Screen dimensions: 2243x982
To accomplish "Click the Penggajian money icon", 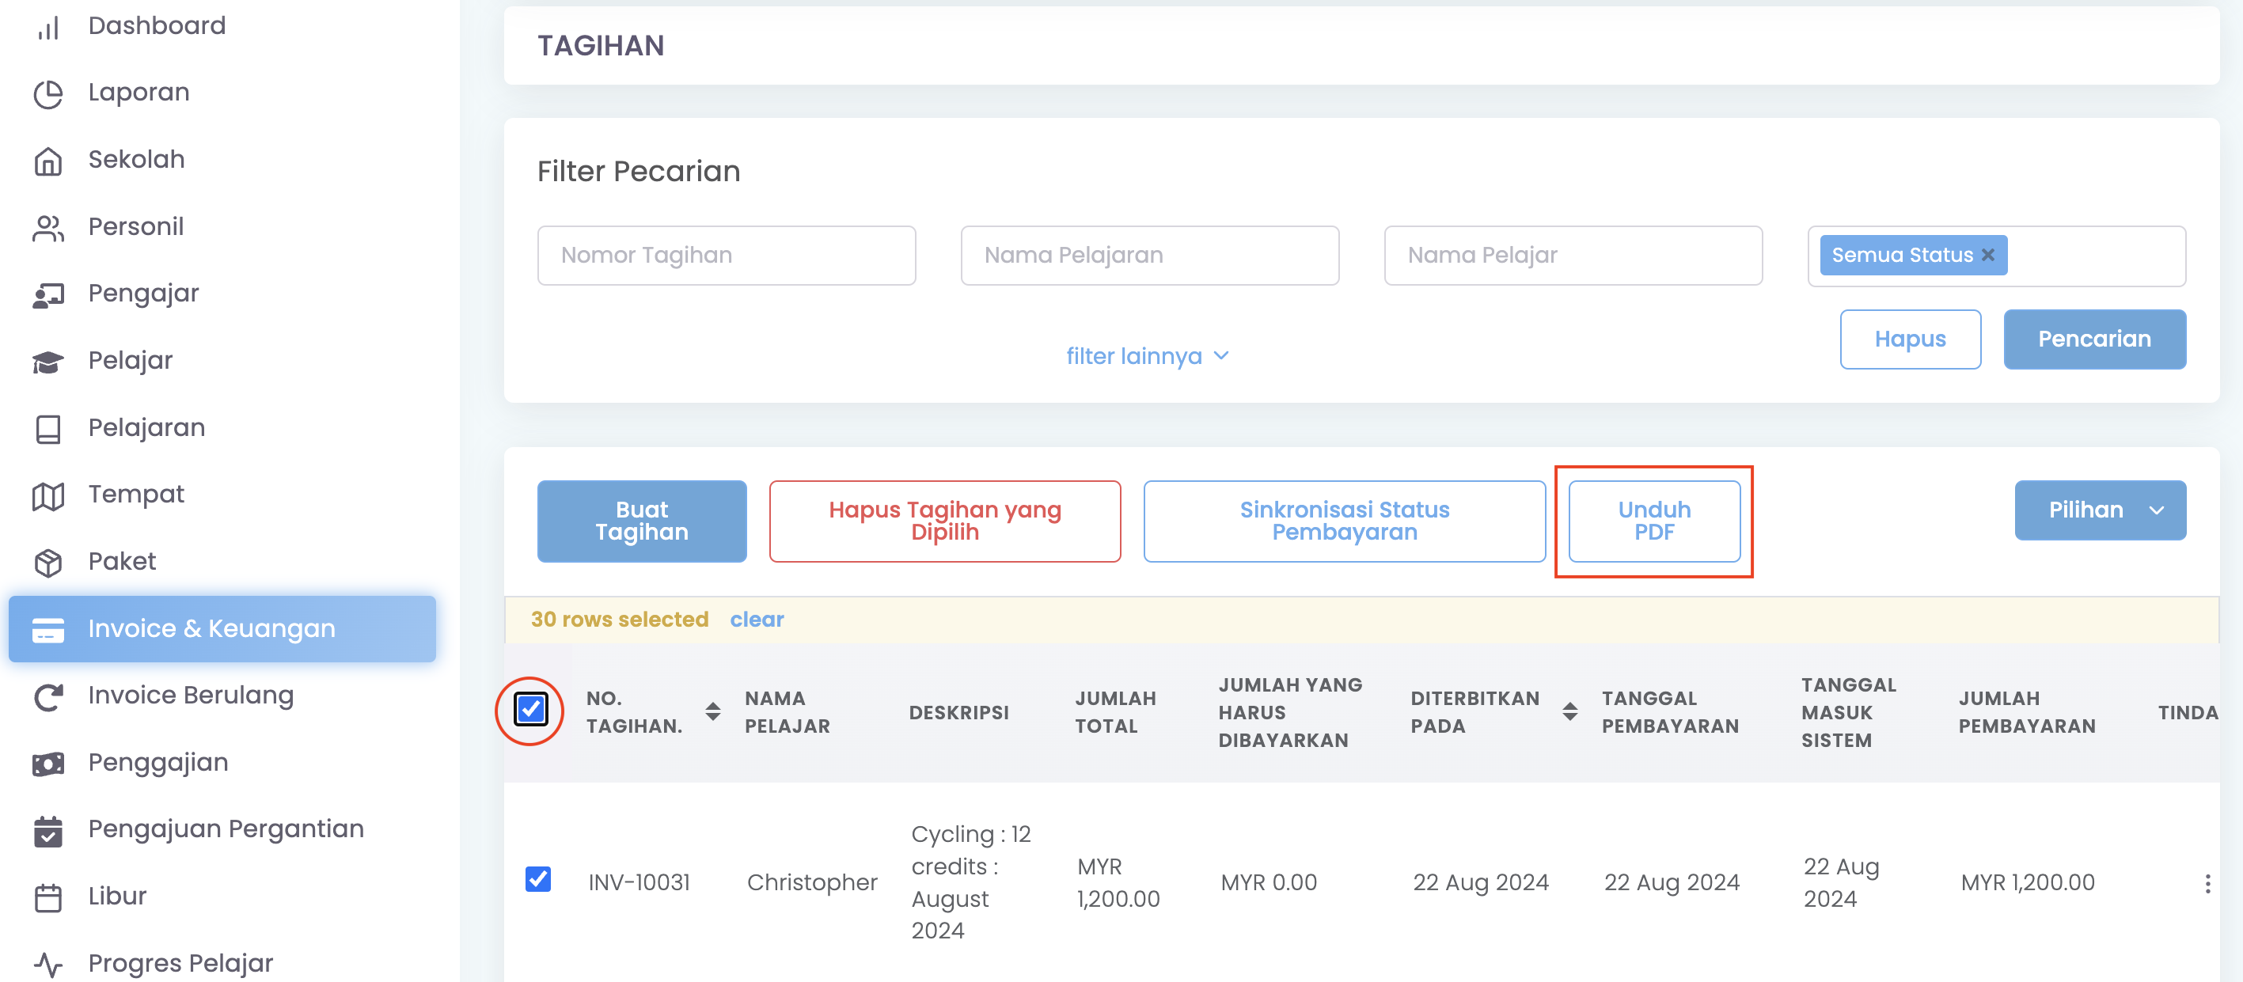I will pyautogui.click(x=49, y=764).
